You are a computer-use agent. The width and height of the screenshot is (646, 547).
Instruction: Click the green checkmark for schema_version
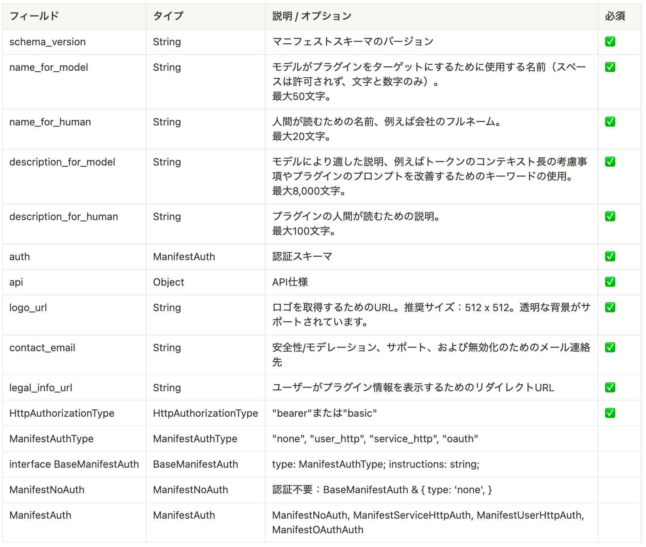point(610,42)
